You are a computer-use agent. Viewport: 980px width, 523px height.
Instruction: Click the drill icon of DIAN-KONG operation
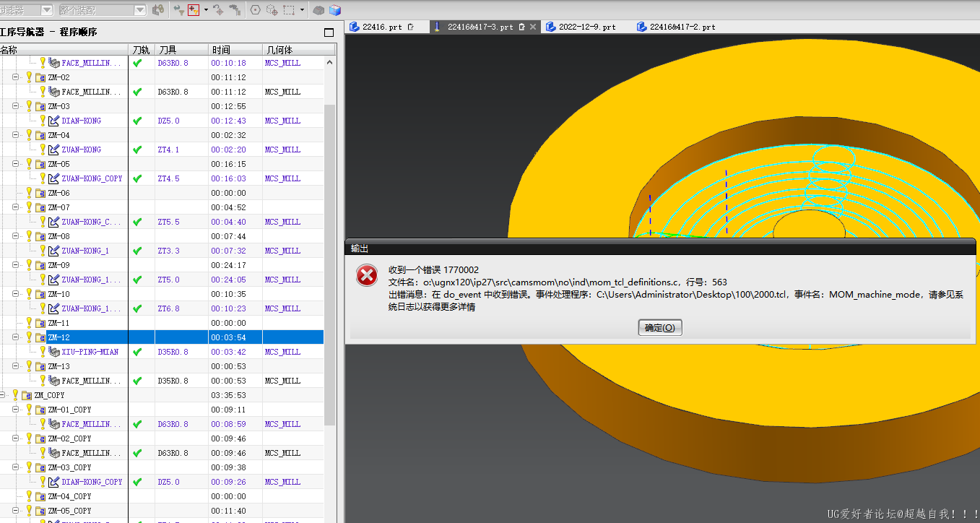[x=53, y=121]
